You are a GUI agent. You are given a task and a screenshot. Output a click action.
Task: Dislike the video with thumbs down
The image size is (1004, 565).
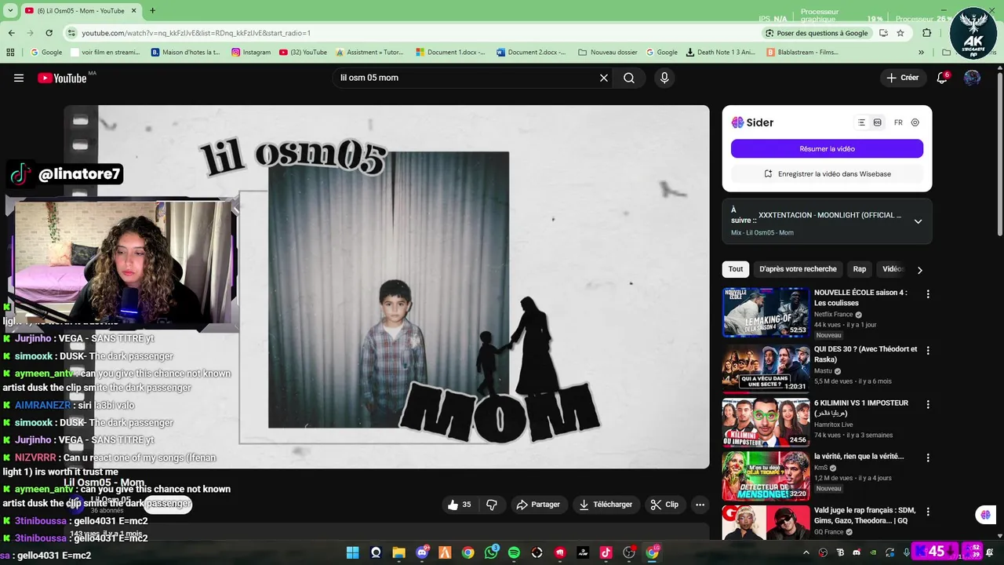(x=492, y=505)
